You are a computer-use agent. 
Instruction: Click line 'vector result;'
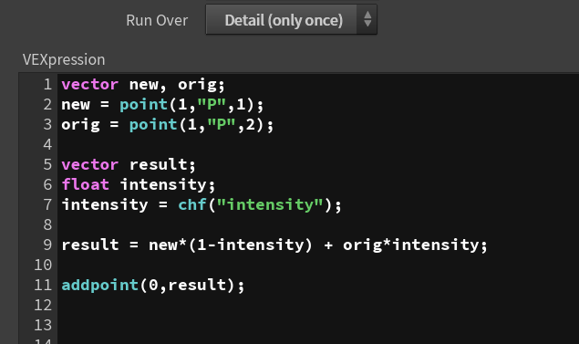pyautogui.click(x=129, y=164)
